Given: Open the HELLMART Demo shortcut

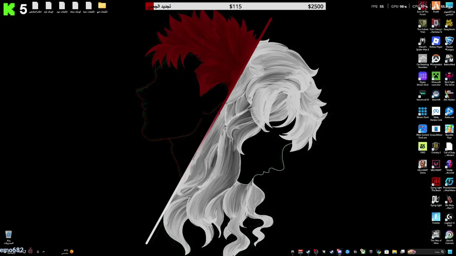Looking at the screenshot, I should [423, 167].
